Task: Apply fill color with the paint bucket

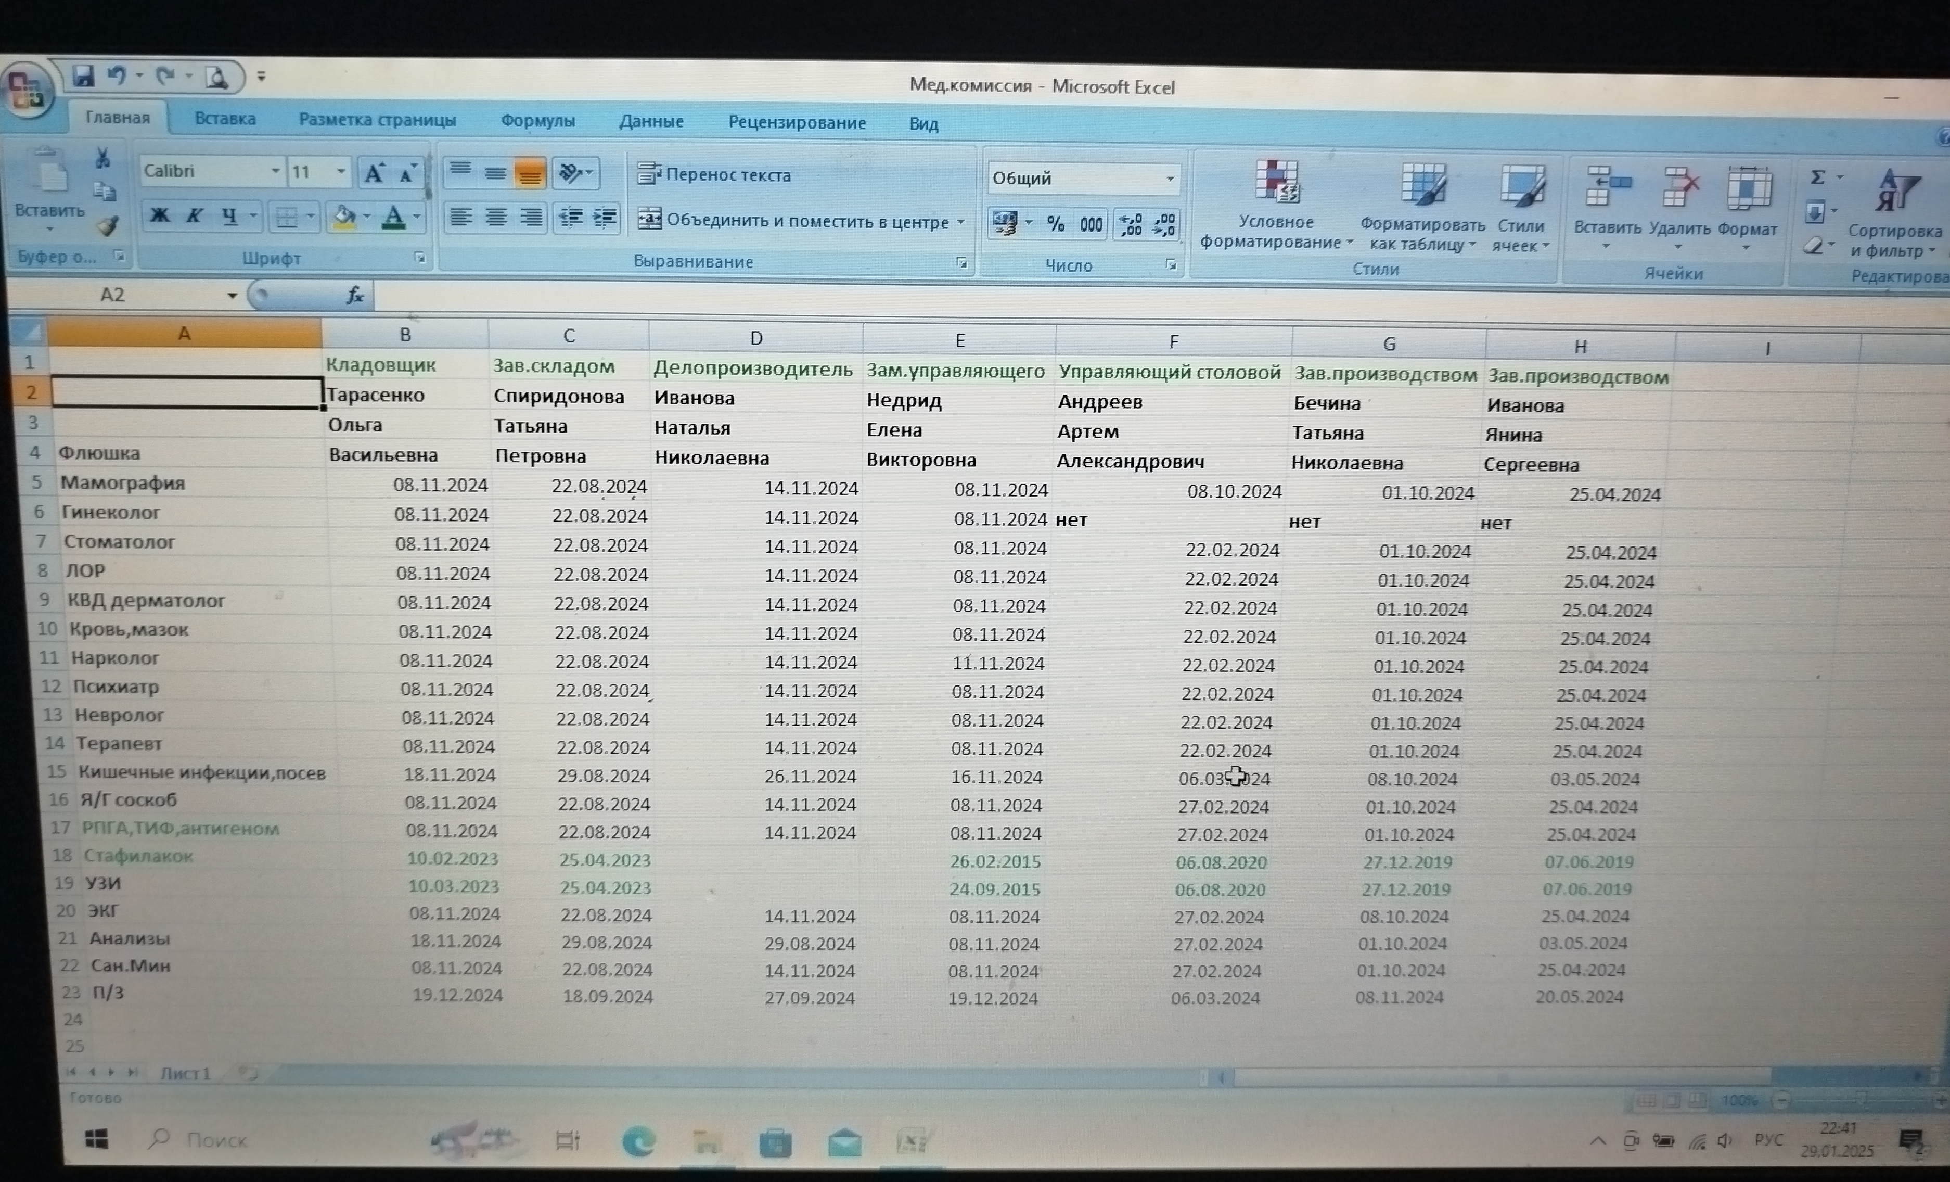Action: [x=344, y=217]
